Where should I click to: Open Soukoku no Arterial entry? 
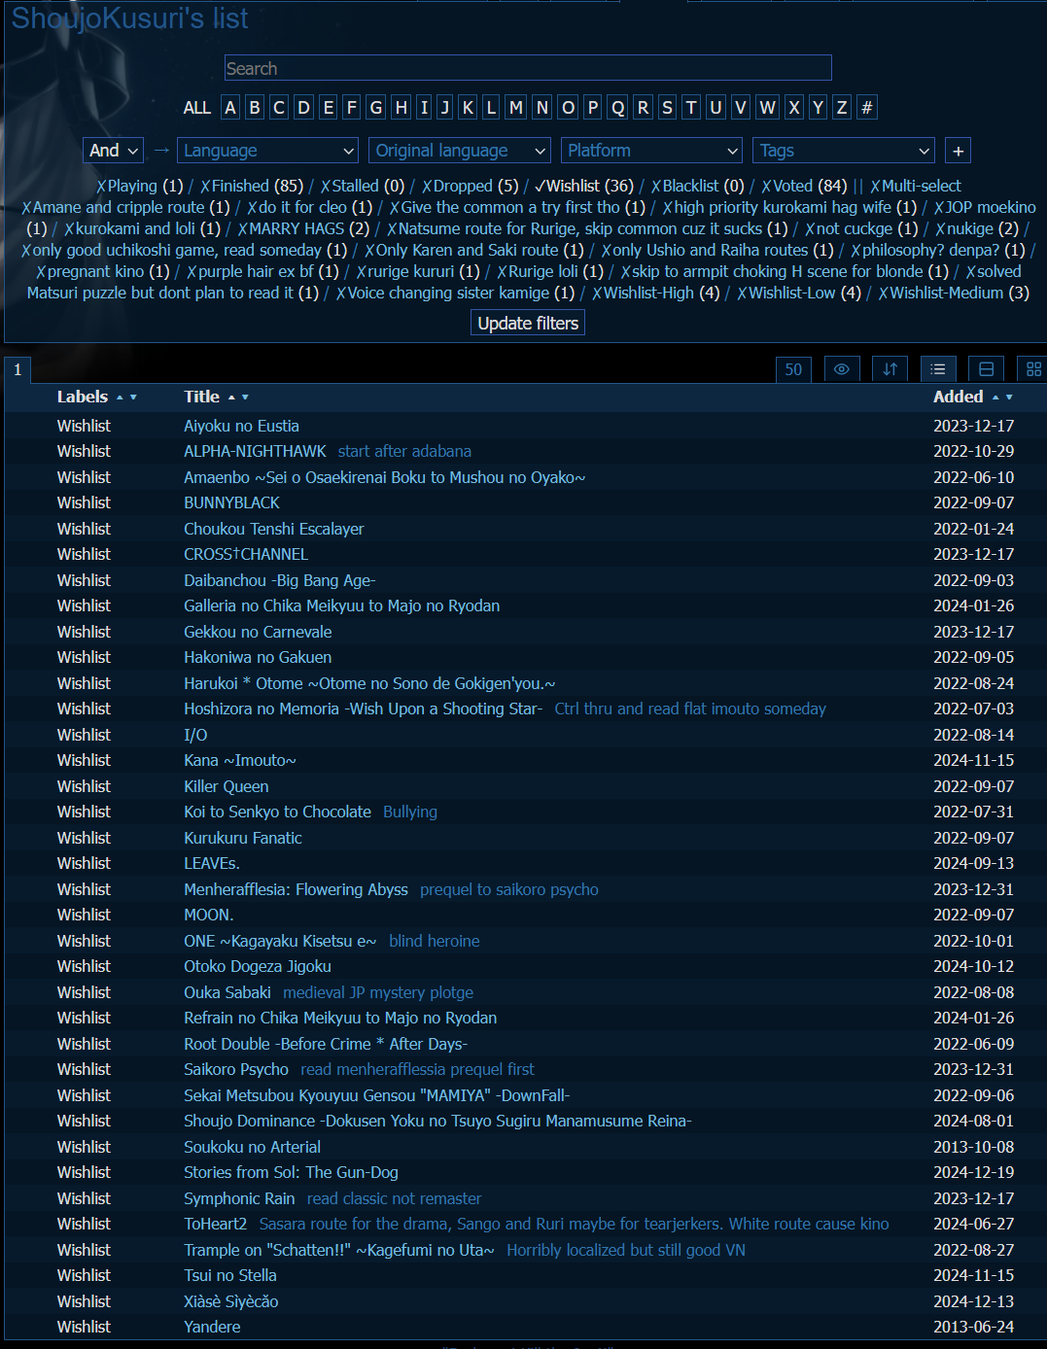pyautogui.click(x=252, y=1147)
